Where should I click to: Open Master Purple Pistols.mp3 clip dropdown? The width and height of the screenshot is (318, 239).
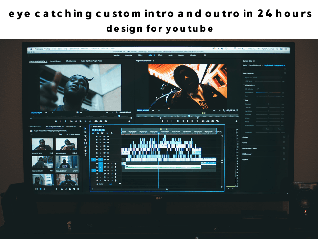(x=263, y=65)
